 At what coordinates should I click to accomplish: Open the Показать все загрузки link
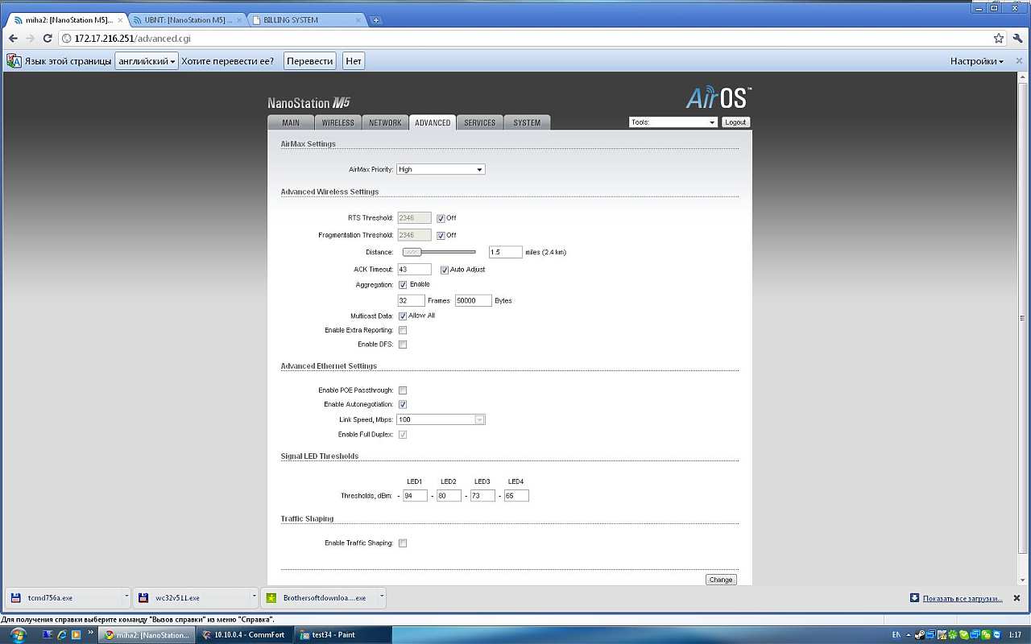(x=963, y=598)
